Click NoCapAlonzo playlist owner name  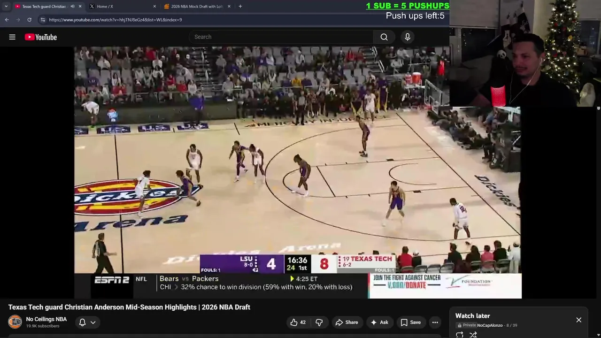click(490, 325)
